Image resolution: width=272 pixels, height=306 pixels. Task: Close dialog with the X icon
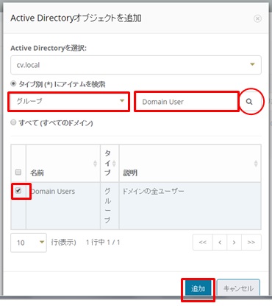pyautogui.click(x=257, y=18)
